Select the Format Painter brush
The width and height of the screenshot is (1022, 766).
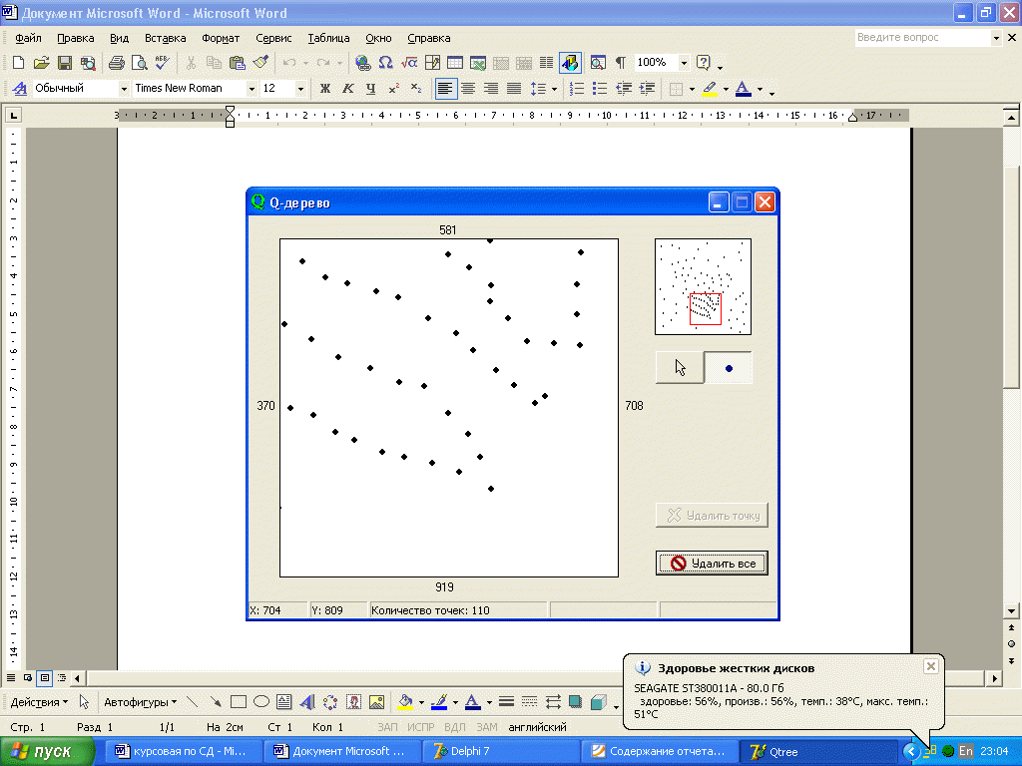(260, 63)
